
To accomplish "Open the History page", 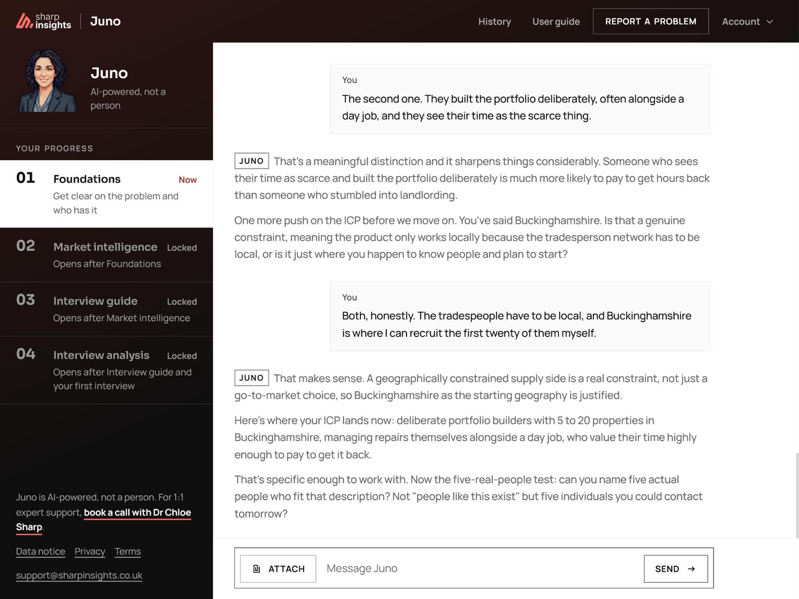I will pos(494,22).
